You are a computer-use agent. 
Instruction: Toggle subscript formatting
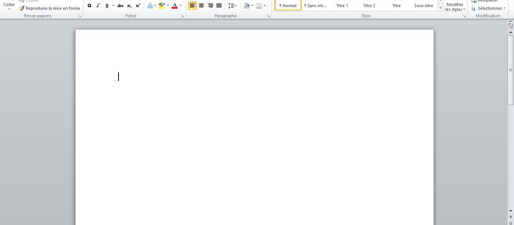pos(129,6)
